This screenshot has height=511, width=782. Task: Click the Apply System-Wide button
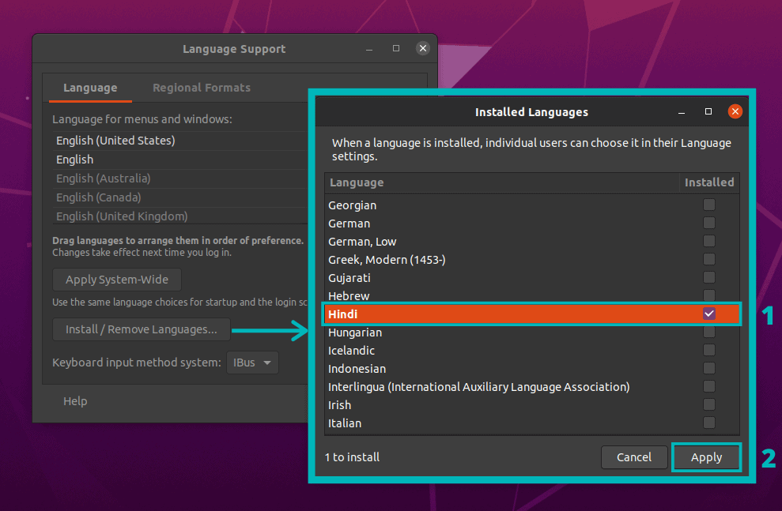pos(116,279)
